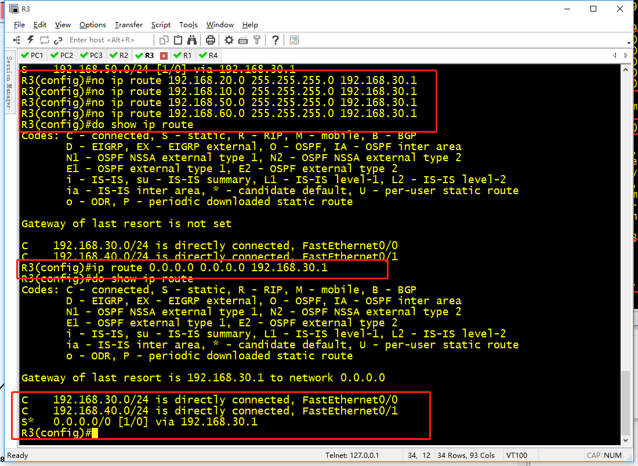
Task: Open the Window menu
Action: point(220,25)
